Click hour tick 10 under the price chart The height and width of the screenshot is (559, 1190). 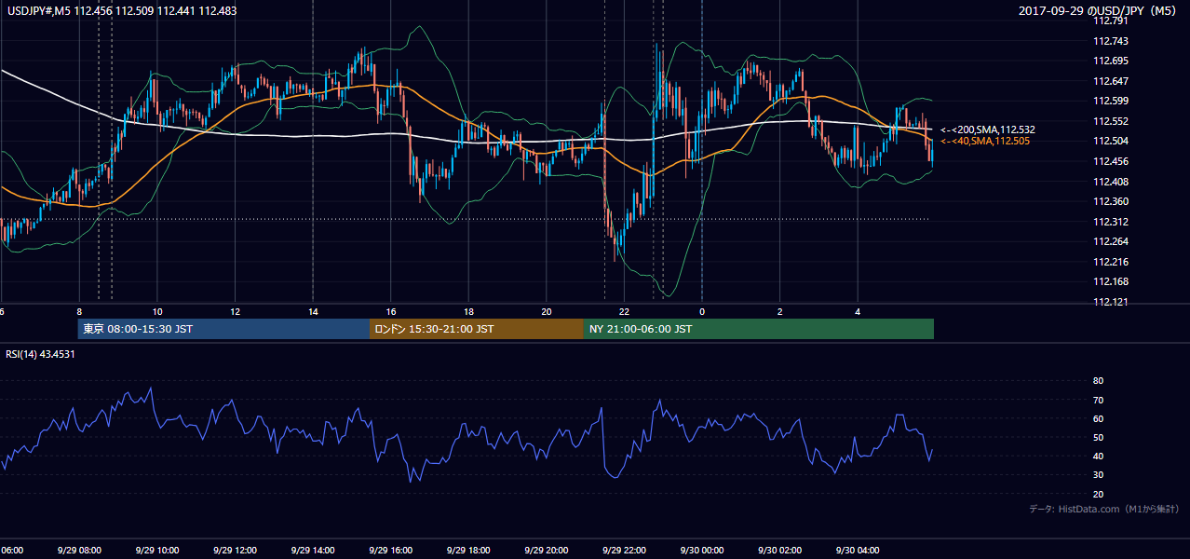point(157,311)
